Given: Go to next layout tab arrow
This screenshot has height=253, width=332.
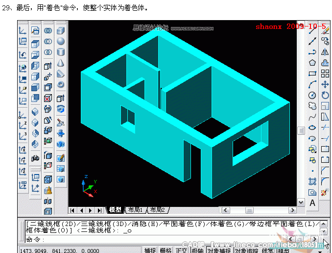Looking at the screenshot, I should point(91,210).
